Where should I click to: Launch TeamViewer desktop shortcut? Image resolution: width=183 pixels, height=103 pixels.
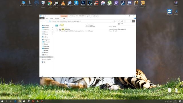169,13
